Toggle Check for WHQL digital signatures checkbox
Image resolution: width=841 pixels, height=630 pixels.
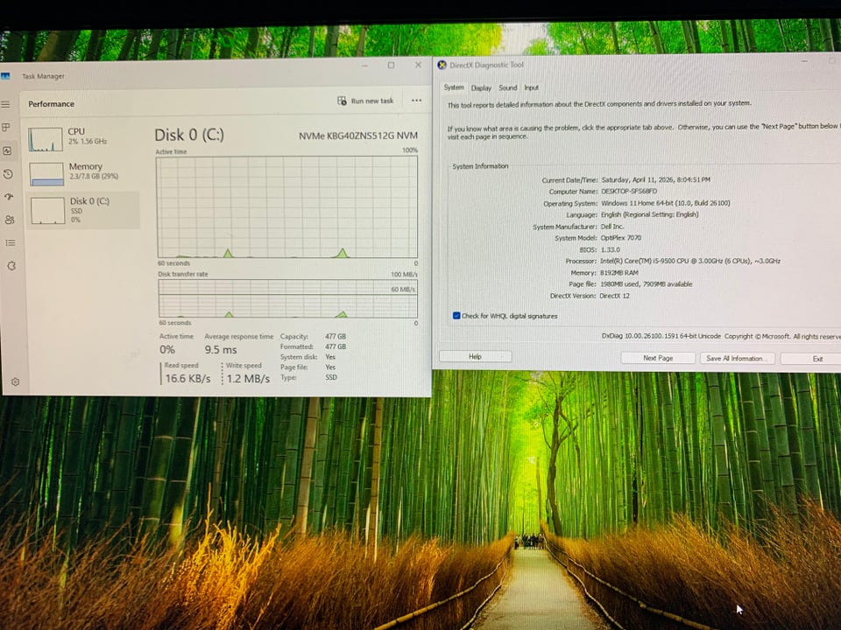[456, 316]
